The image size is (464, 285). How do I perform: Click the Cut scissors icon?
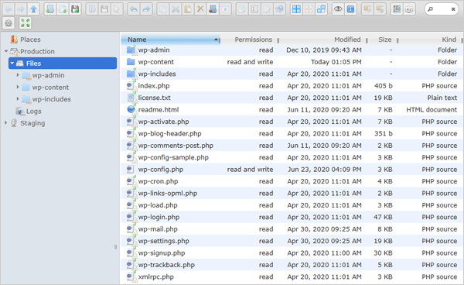(176, 9)
